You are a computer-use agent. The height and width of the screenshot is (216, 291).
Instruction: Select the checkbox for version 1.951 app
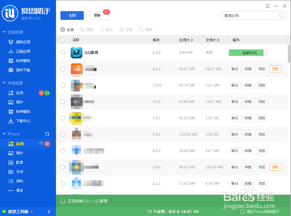(63, 85)
